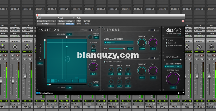Solo the KIK Sub track
This screenshot has height=111, width=216.
[25, 59]
